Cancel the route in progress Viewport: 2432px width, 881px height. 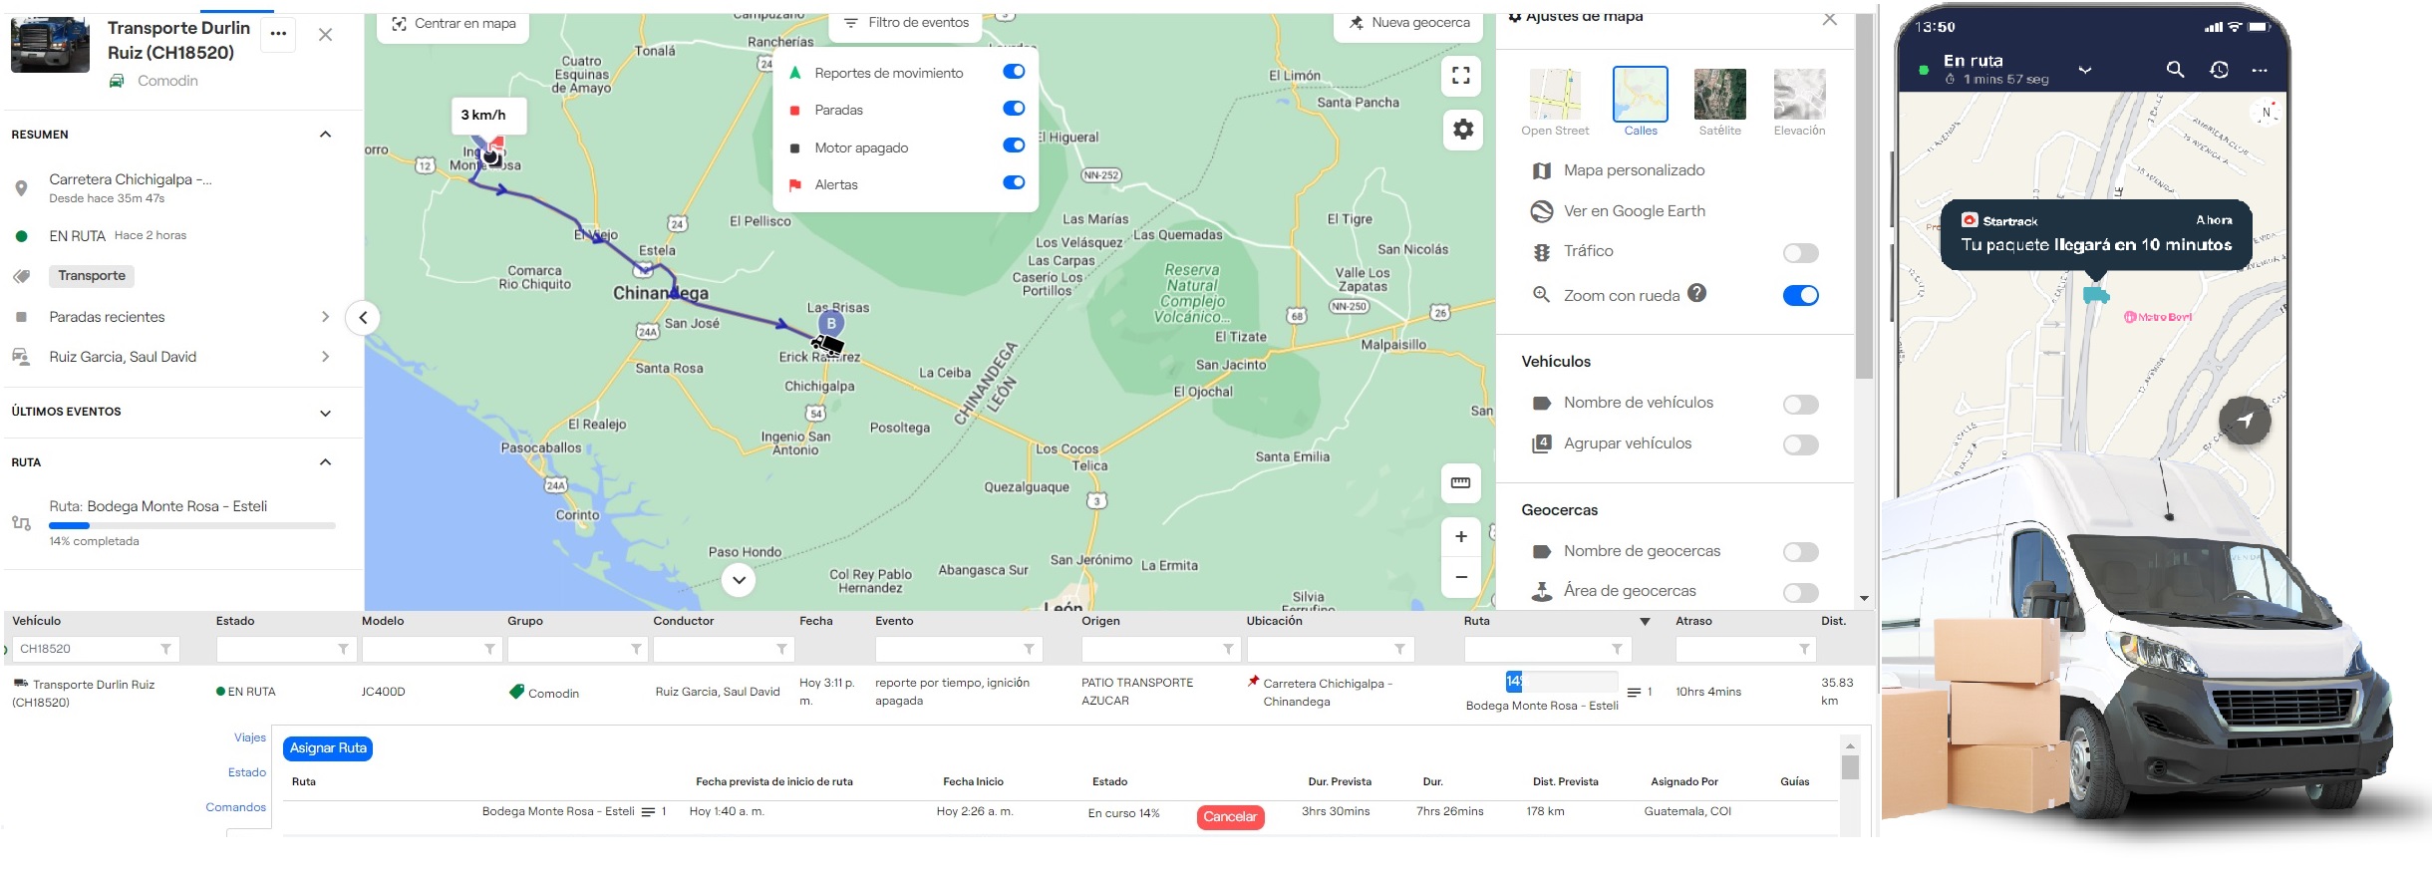point(1230,817)
